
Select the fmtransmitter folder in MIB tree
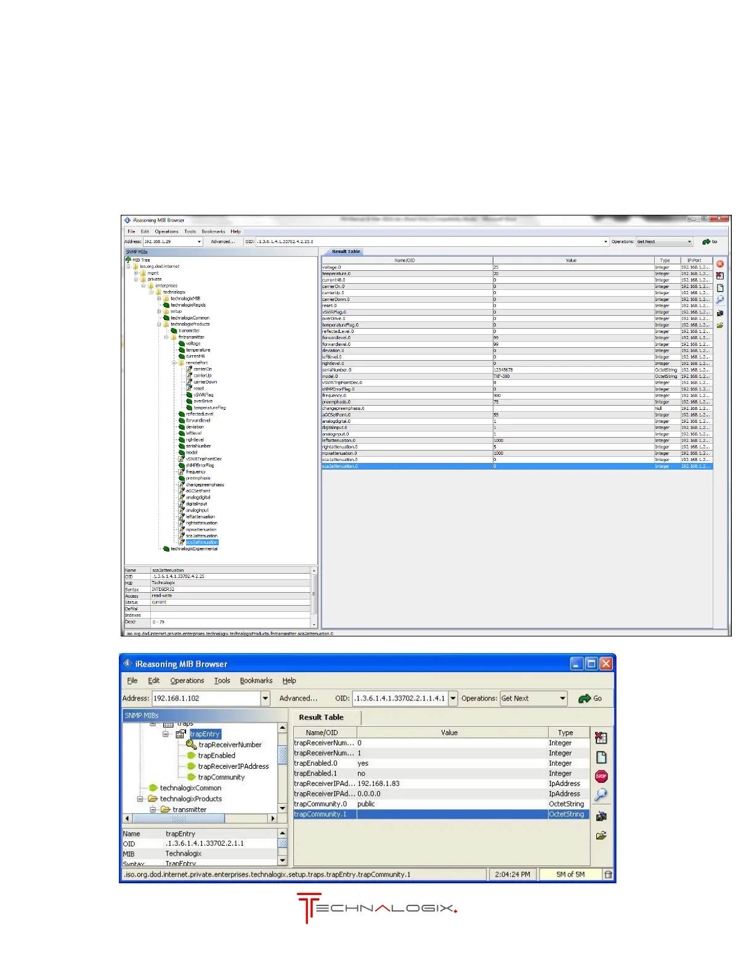191,337
